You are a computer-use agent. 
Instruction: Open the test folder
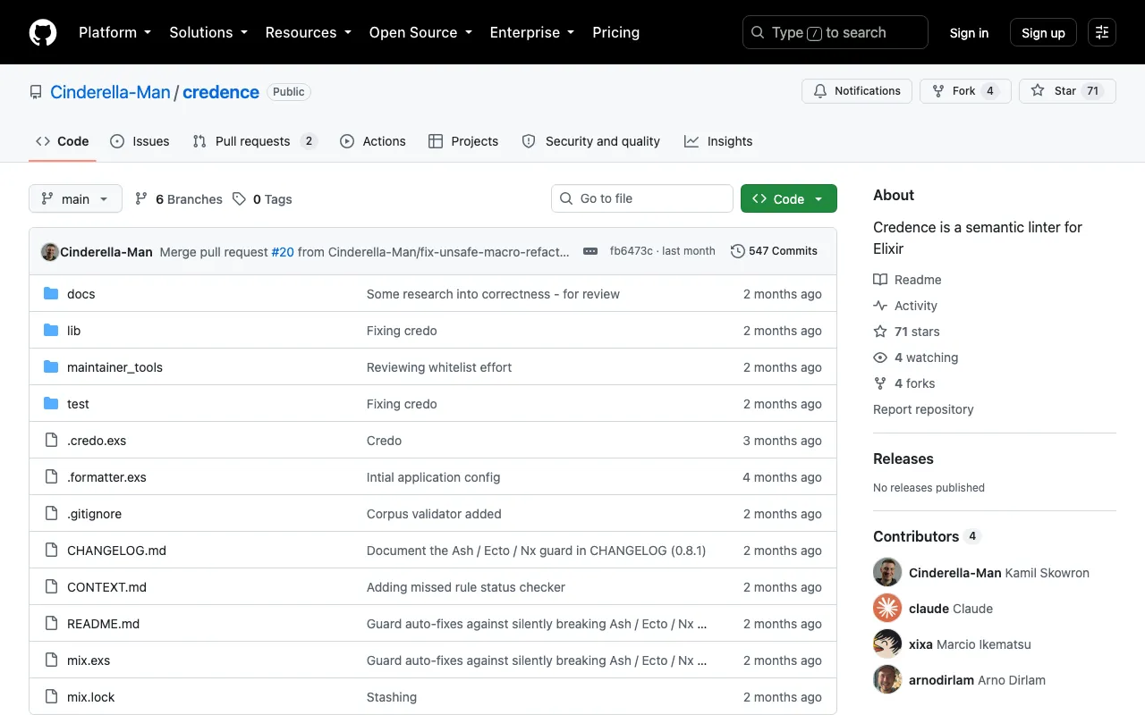click(x=78, y=404)
